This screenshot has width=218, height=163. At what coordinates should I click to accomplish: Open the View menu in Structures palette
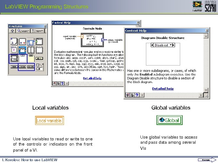pyautogui.click(x=38, y=31)
